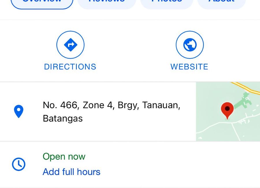The height and width of the screenshot is (188, 260).
Task: Open the Photos tab
Action: [x=167, y=3]
